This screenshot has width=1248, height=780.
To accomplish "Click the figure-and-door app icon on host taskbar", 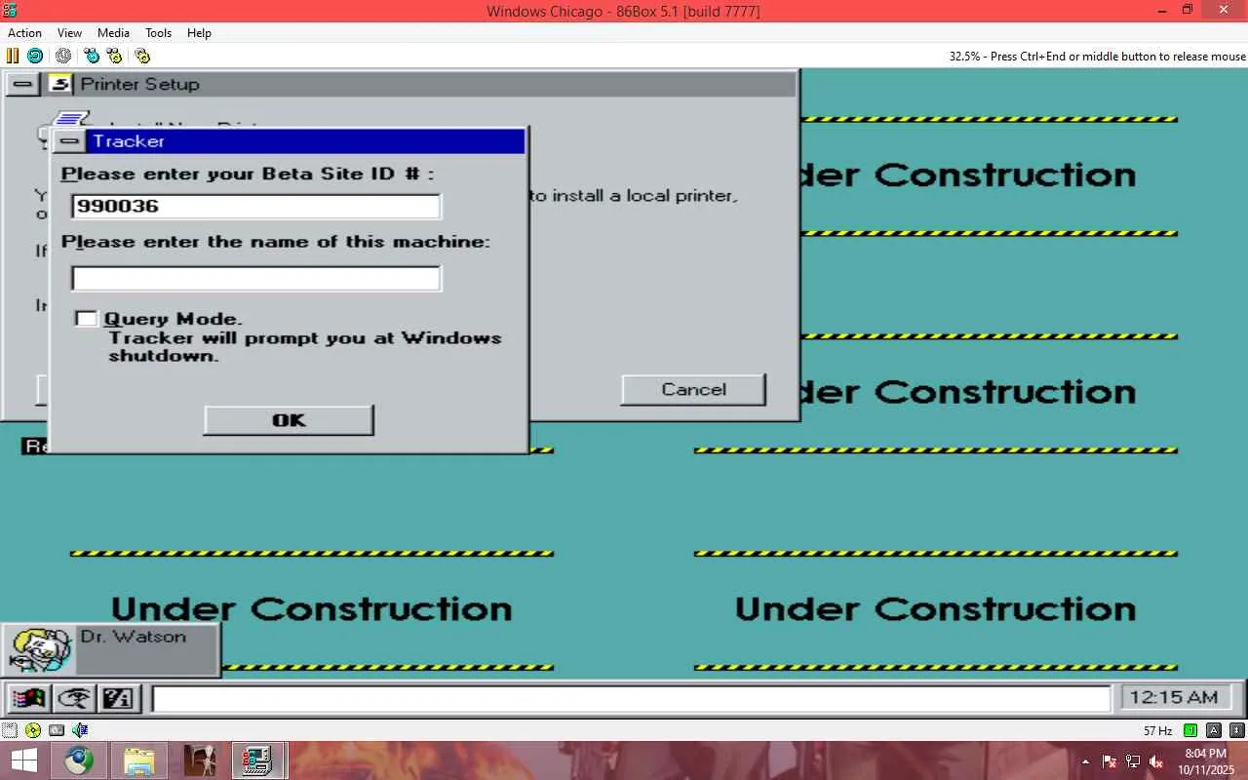I will click(199, 760).
